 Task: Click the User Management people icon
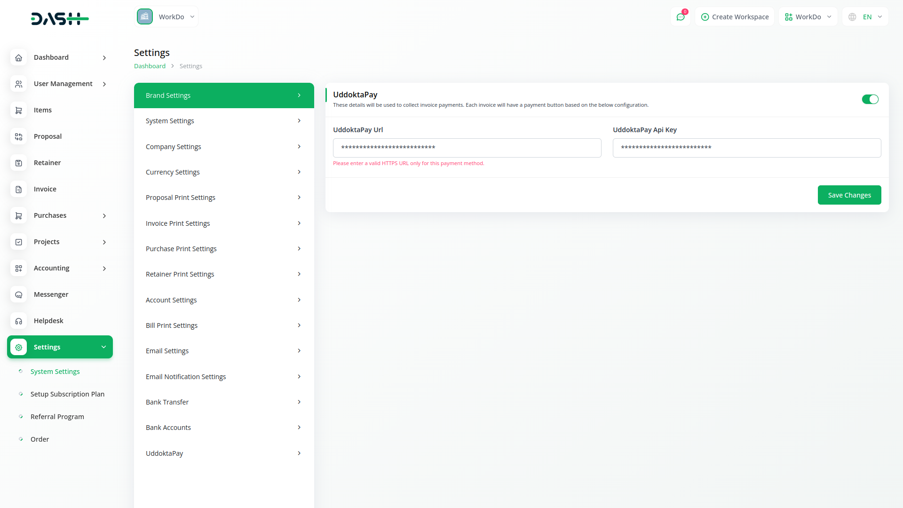tap(18, 84)
